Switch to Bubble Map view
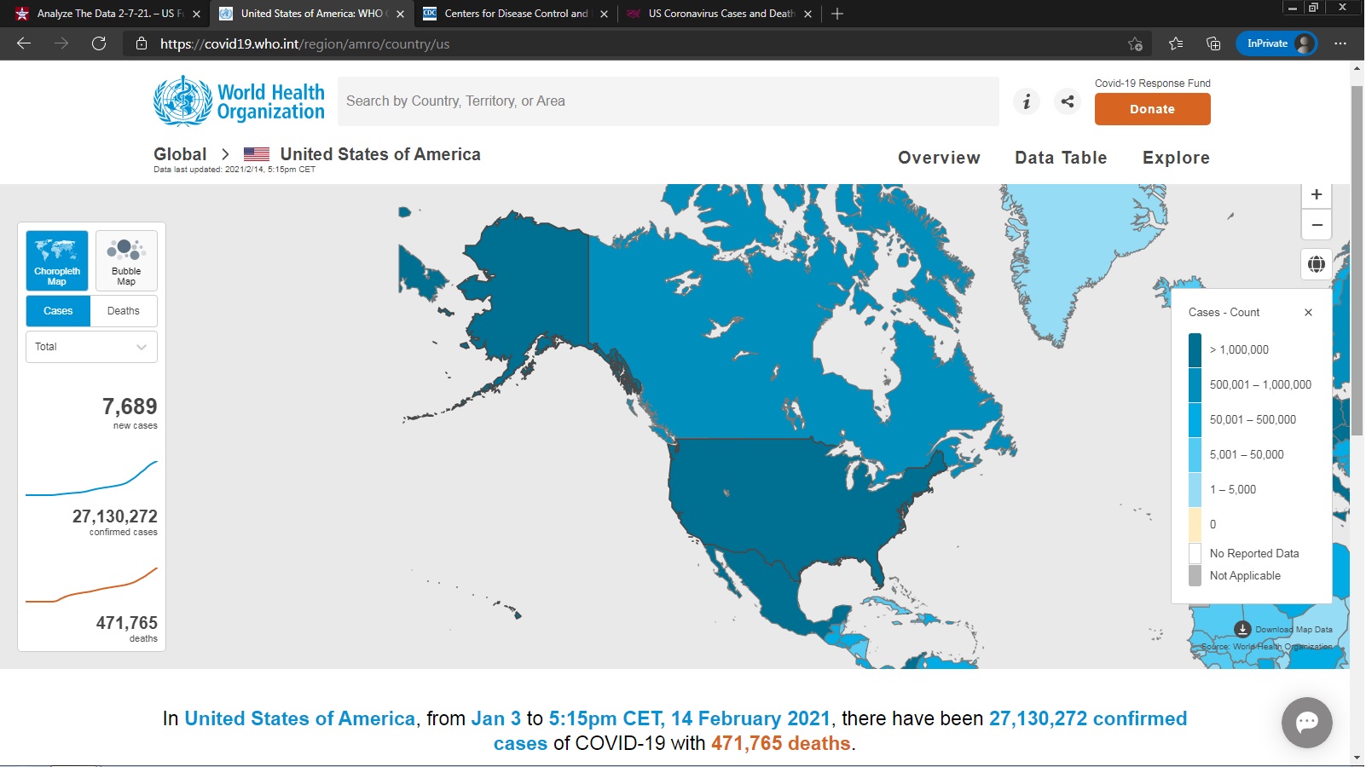Viewport: 1366px width, 767px height. (x=126, y=261)
